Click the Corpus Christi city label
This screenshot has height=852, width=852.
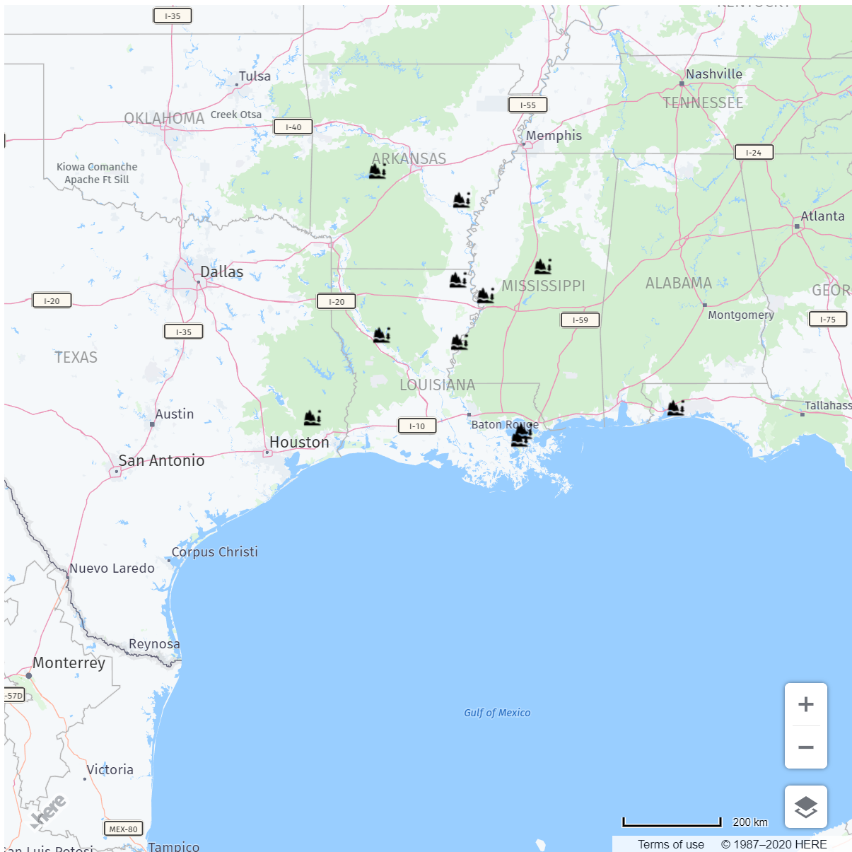click(215, 552)
